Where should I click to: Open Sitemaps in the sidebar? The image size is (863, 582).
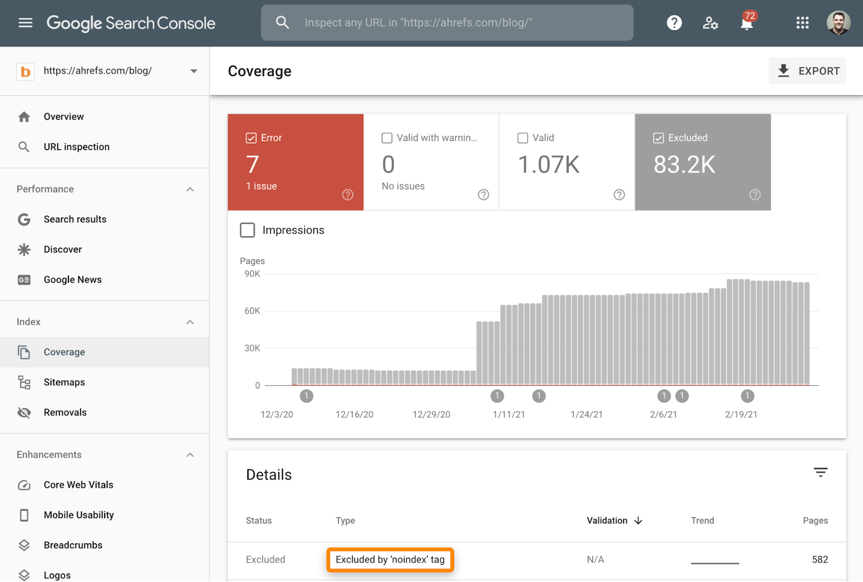pos(64,382)
